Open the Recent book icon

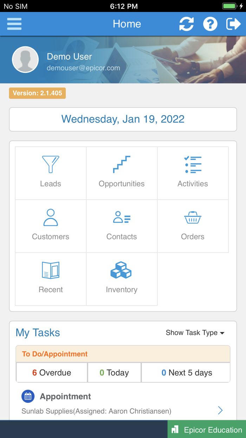click(x=50, y=270)
